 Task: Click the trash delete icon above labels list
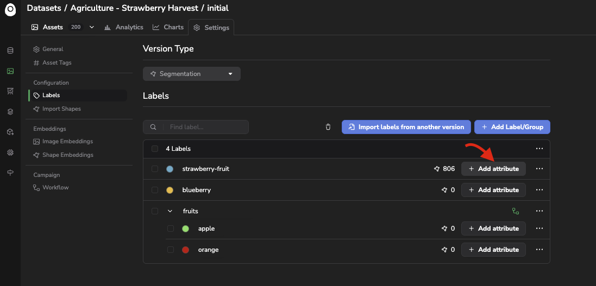point(328,127)
